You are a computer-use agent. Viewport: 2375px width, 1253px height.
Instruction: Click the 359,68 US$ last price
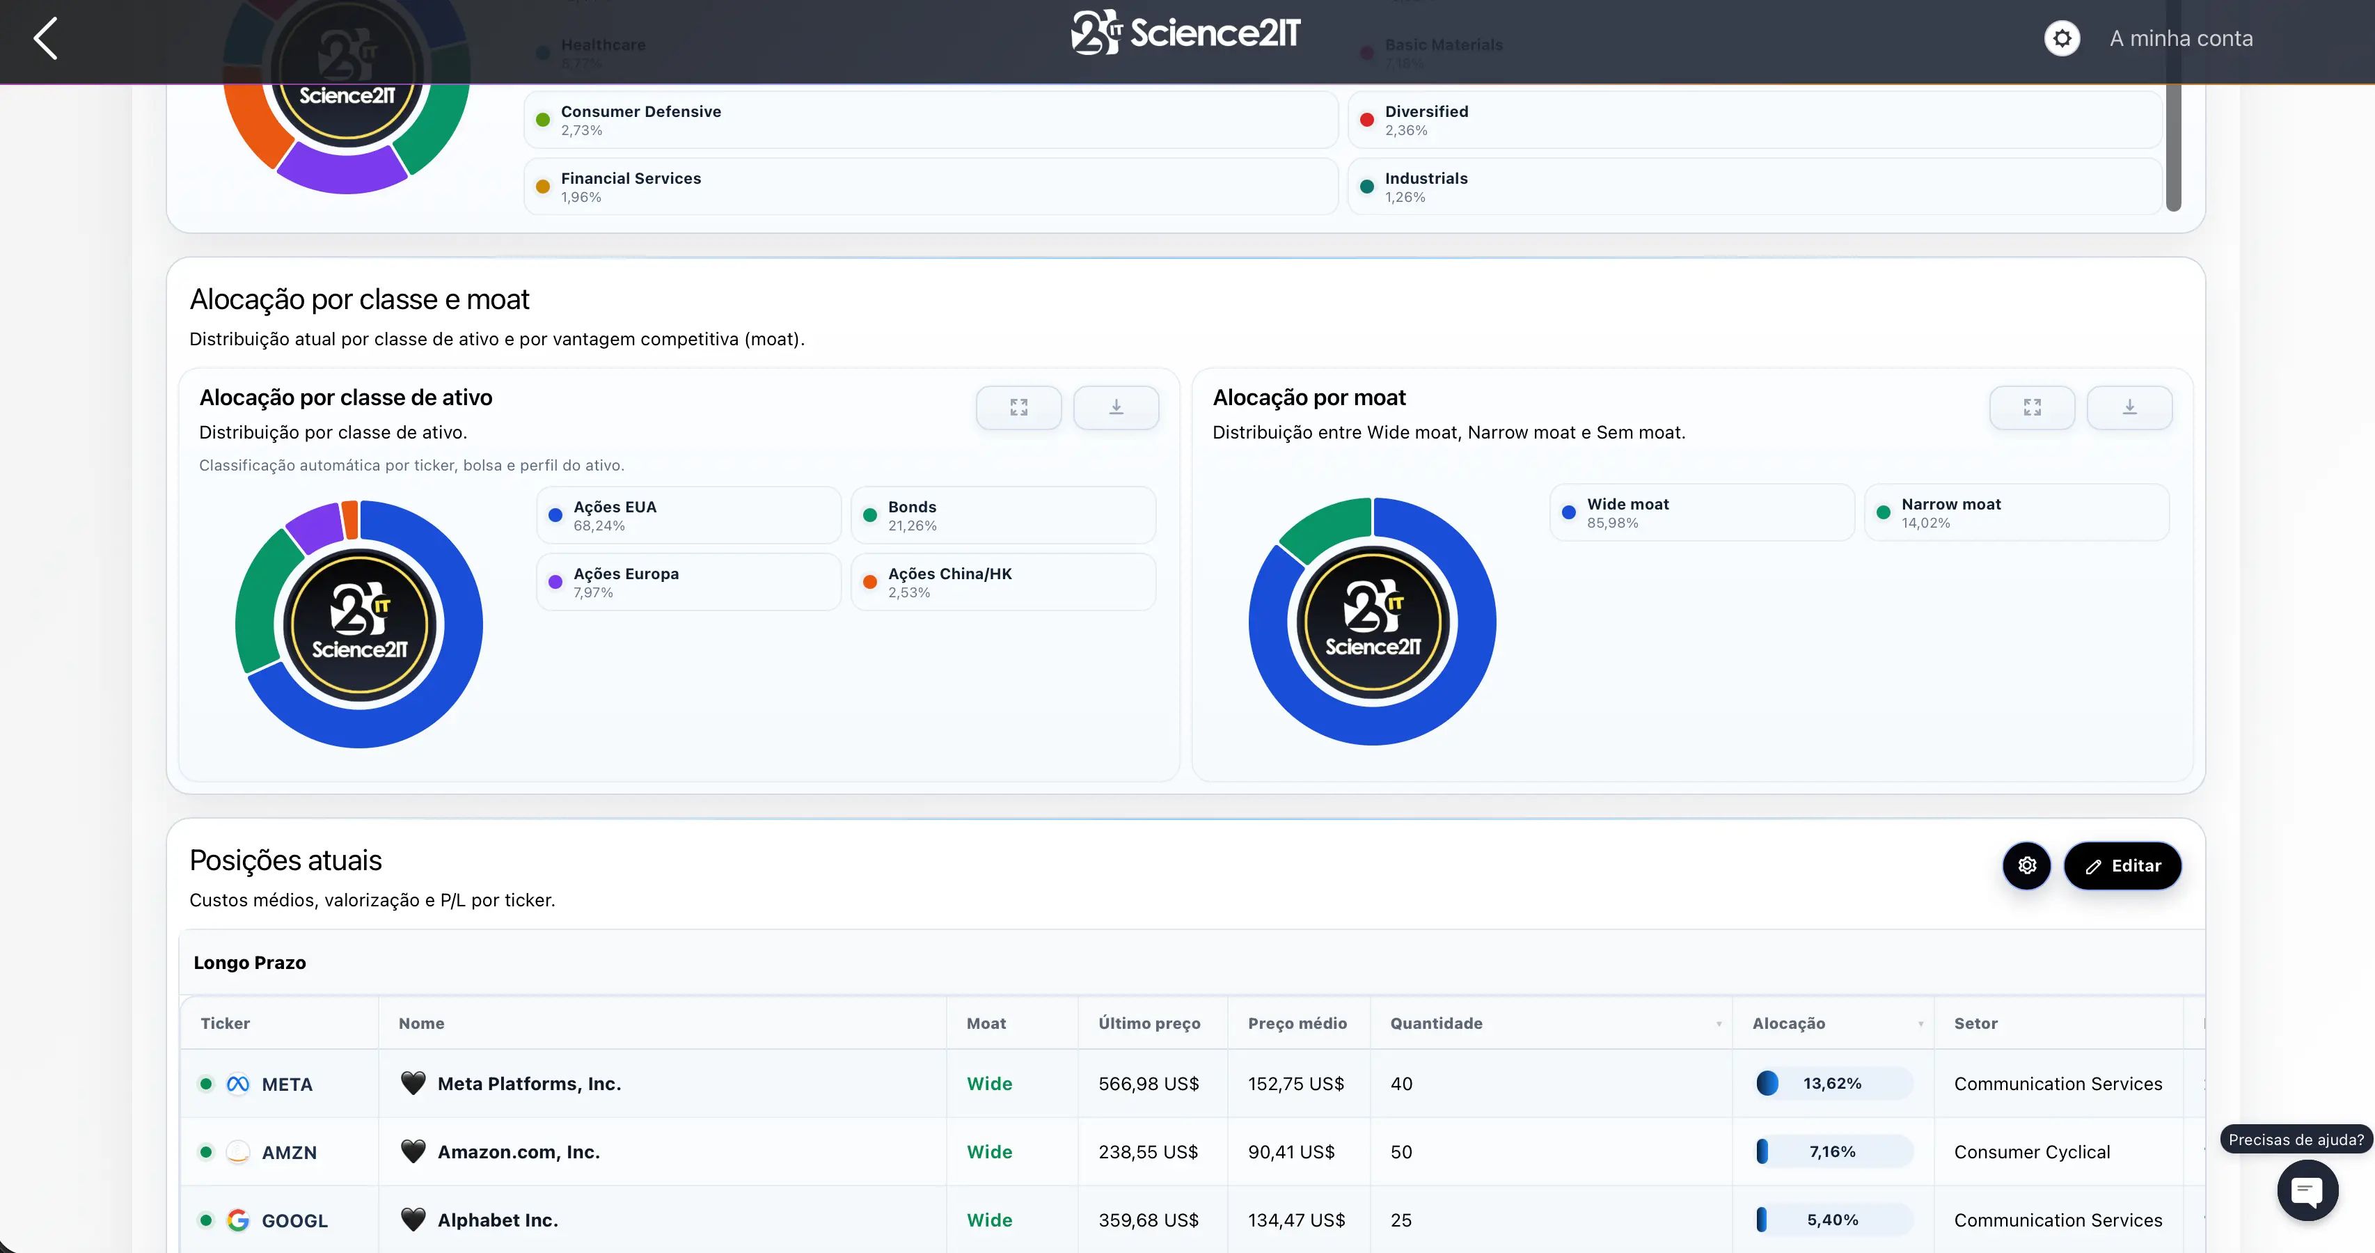(x=1149, y=1220)
